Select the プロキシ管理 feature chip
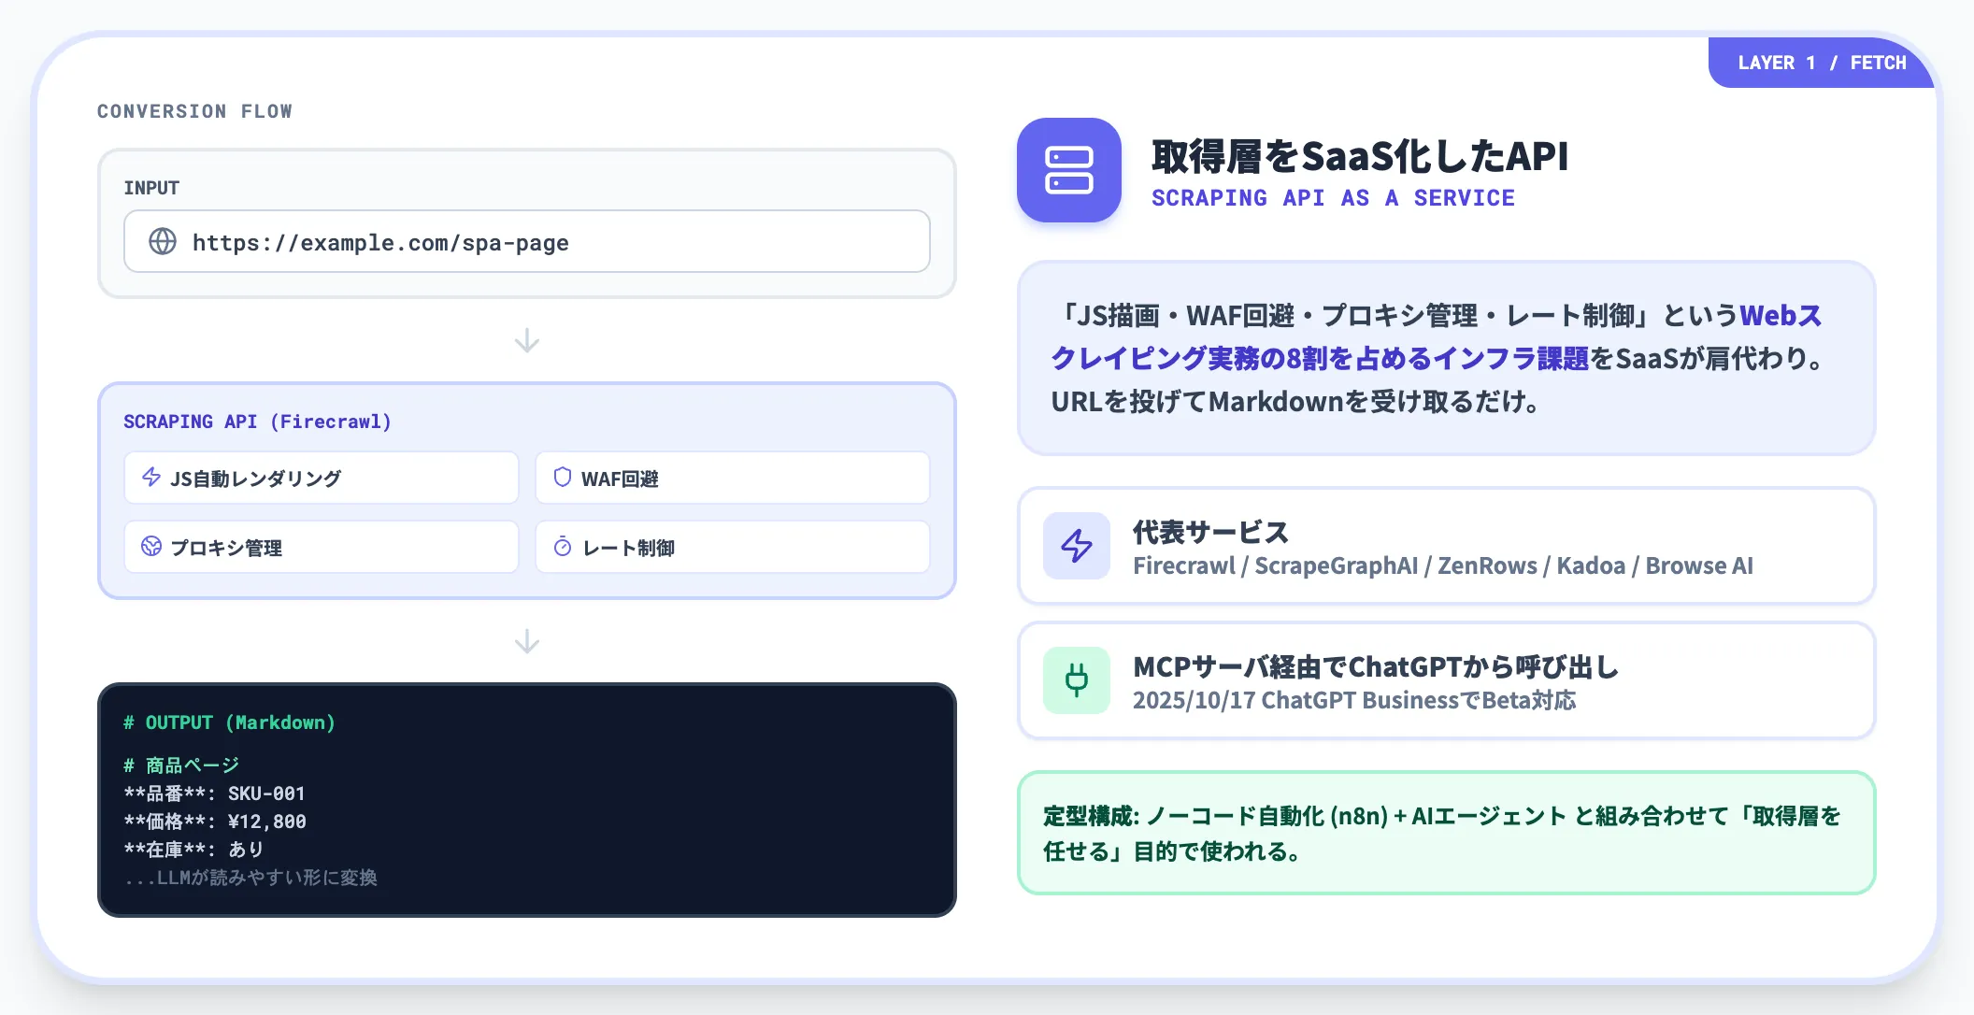The width and height of the screenshot is (1974, 1015). 322,547
